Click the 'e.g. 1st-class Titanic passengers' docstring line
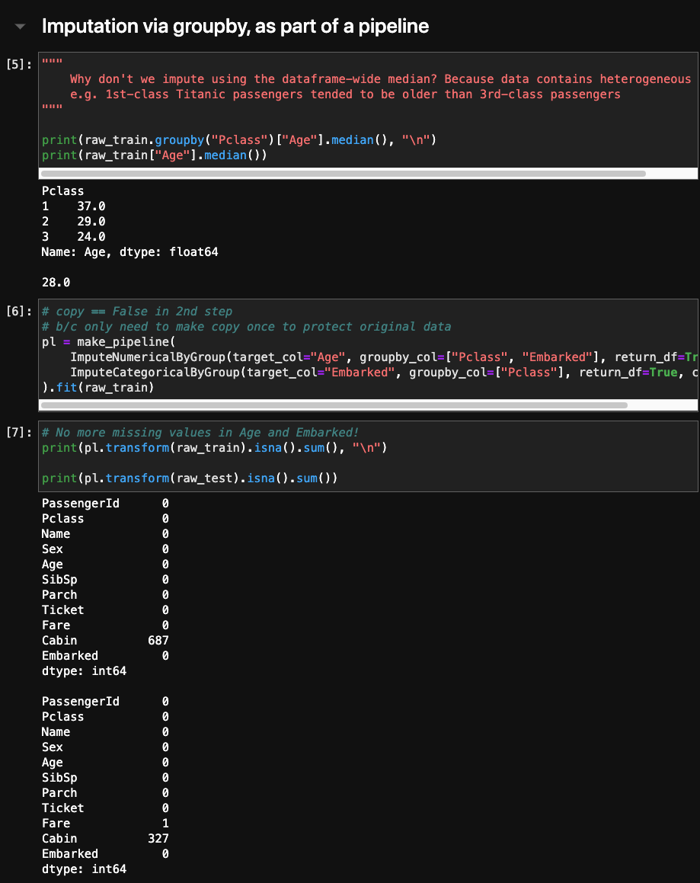The height and width of the screenshot is (883, 700). [x=345, y=94]
